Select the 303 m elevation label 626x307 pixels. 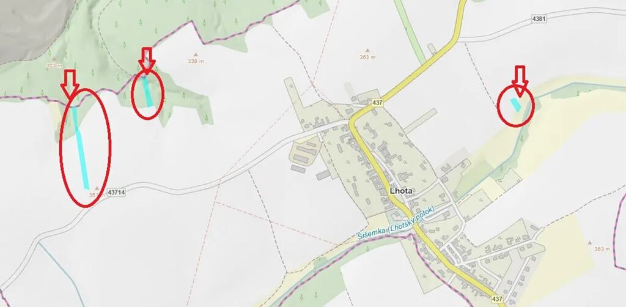(x=54, y=66)
